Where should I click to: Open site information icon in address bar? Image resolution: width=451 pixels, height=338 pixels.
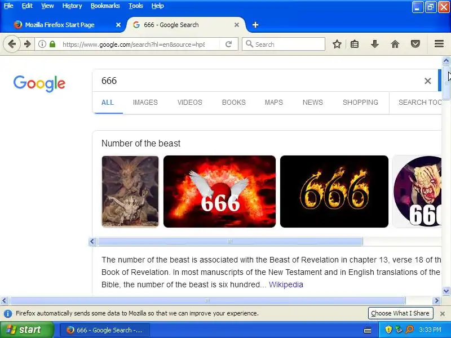(x=42, y=44)
